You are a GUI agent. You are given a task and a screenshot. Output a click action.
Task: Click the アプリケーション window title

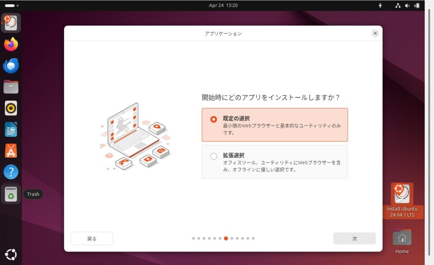tap(223, 34)
